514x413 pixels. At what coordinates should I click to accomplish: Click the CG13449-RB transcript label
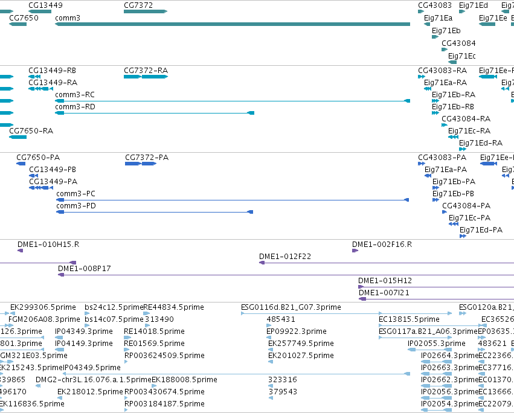pos(52,71)
